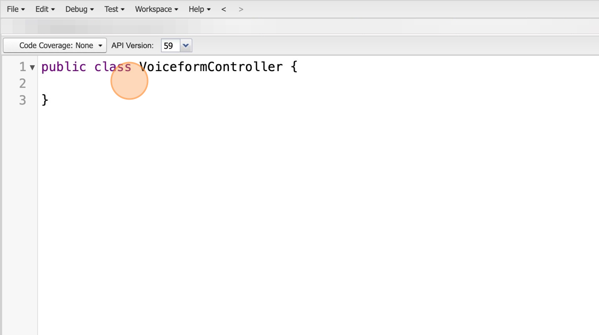The image size is (599, 335).
Task: Expand the Code Coverage: None dropdown
Action: [x=55, y=45]
